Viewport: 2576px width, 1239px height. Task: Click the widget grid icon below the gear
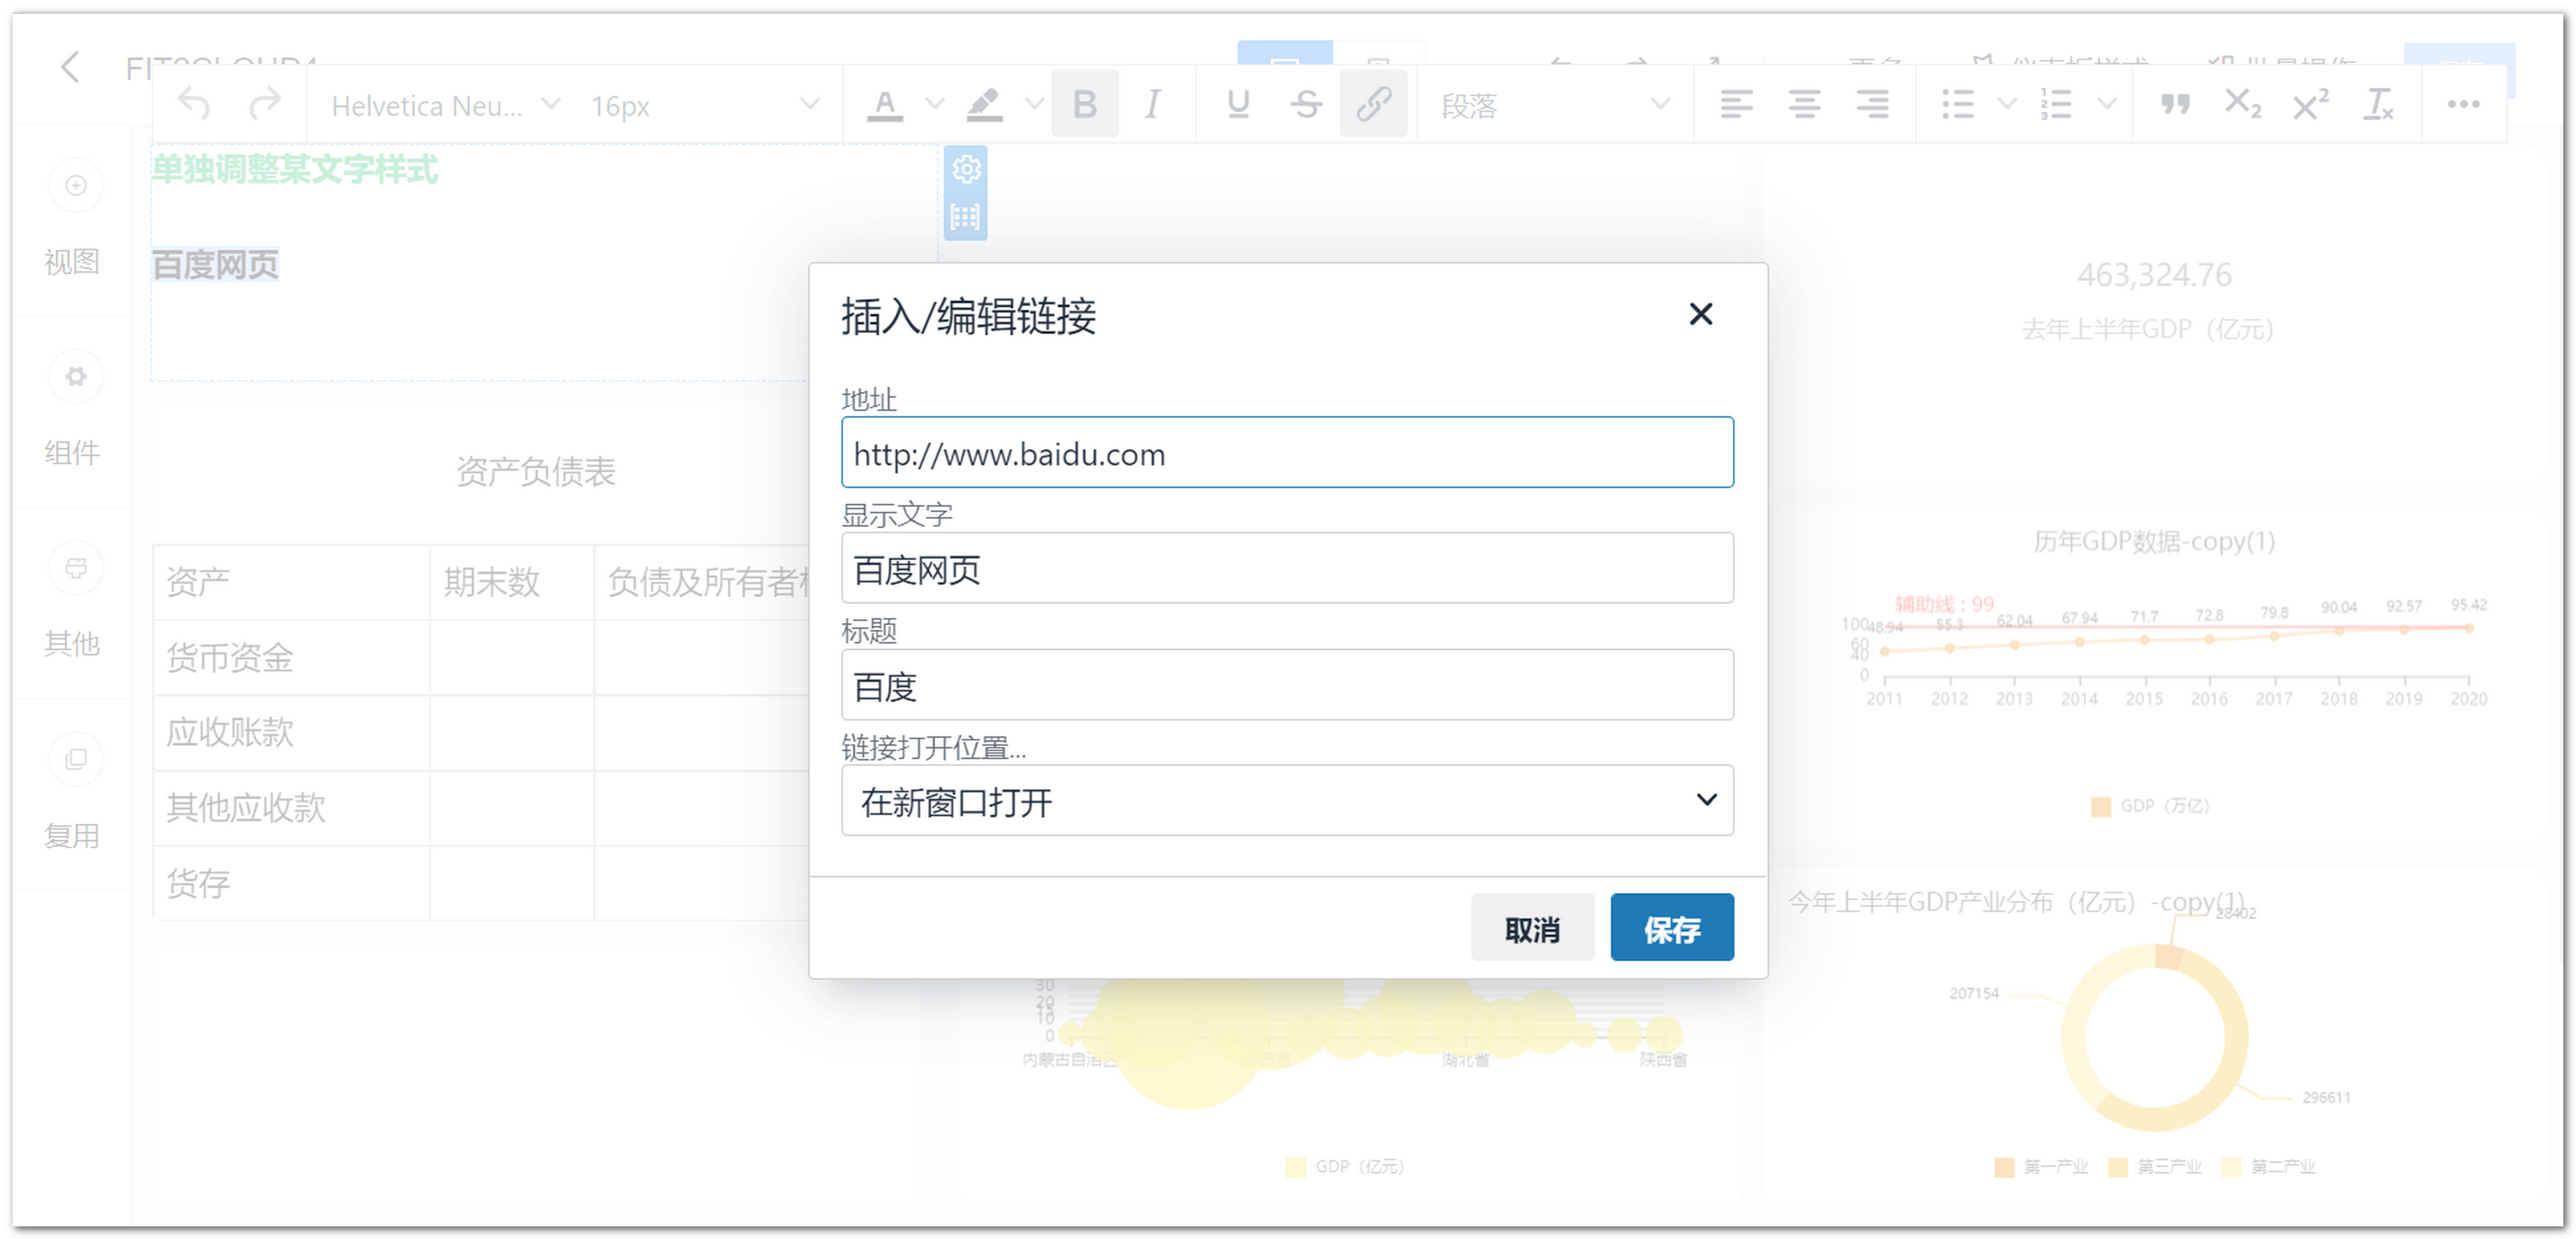pos(965,217)
